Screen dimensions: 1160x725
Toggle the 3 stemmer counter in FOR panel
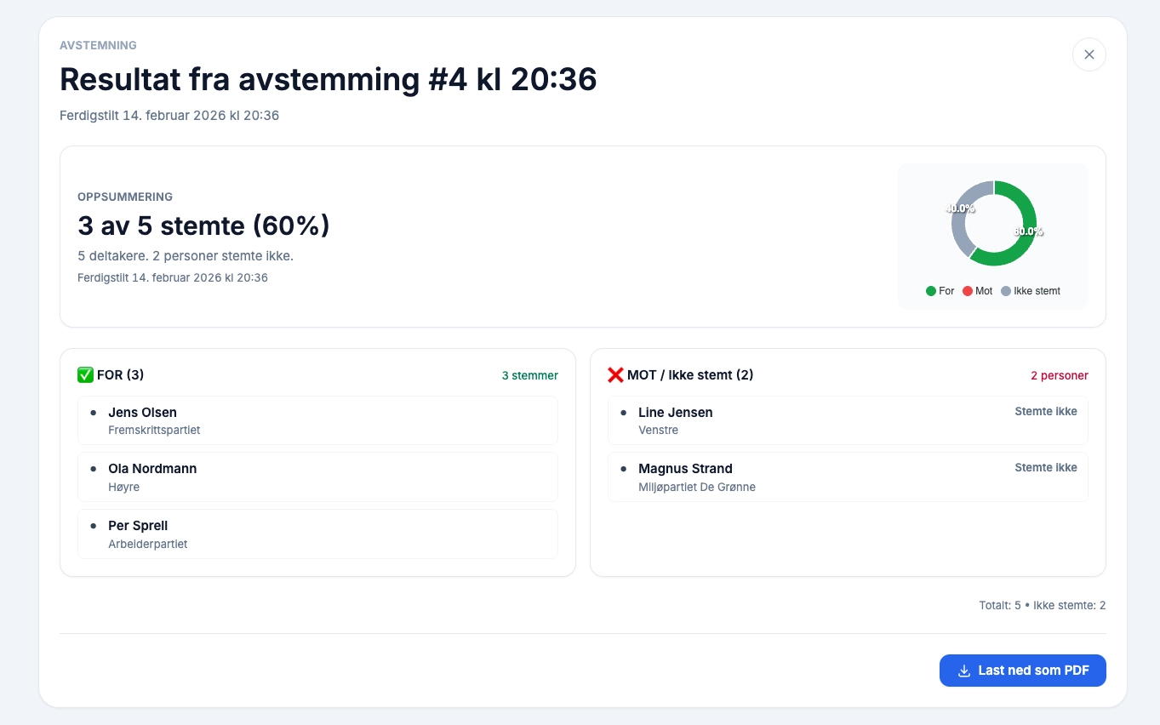click(529, 374)
